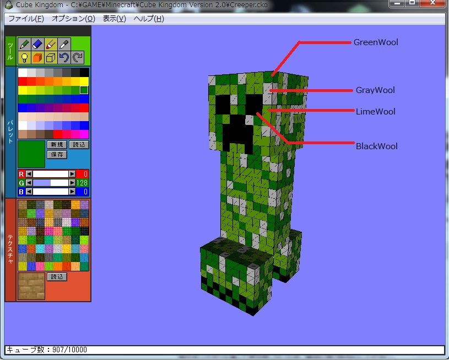This screenshot has height=360, width=449.
Task: Click the current texture preview thumbnail
Action: pos(31,286)
